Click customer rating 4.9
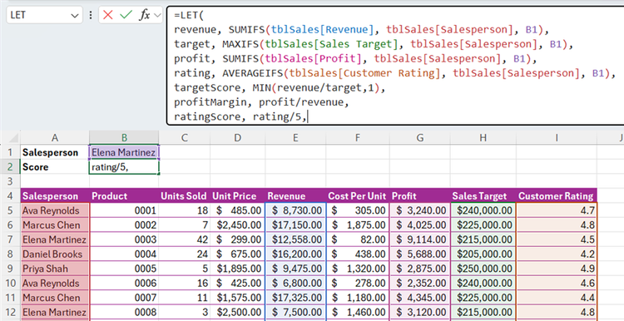The image size is (624, 321). click(557, 269)
